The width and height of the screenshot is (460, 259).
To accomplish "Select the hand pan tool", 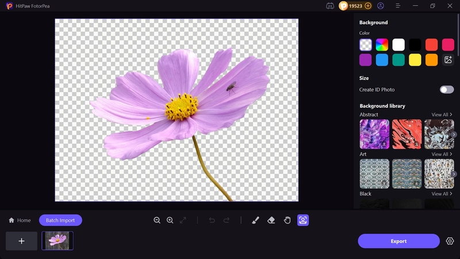I will point(287,220).
